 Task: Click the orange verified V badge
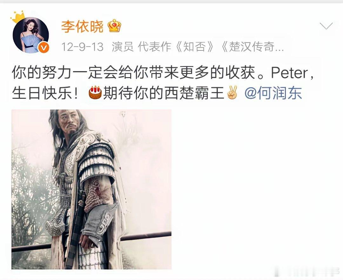tap(44, 47)
